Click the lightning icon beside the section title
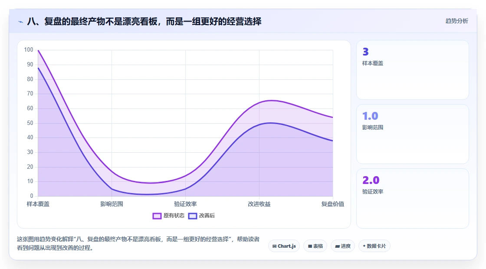The width and height of the screenshot is (486, 269). pyautogui.click(x=21, y=22)
